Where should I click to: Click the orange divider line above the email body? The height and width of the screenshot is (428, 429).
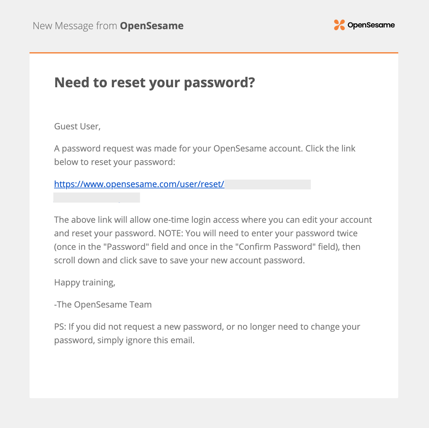pos(214,53)
